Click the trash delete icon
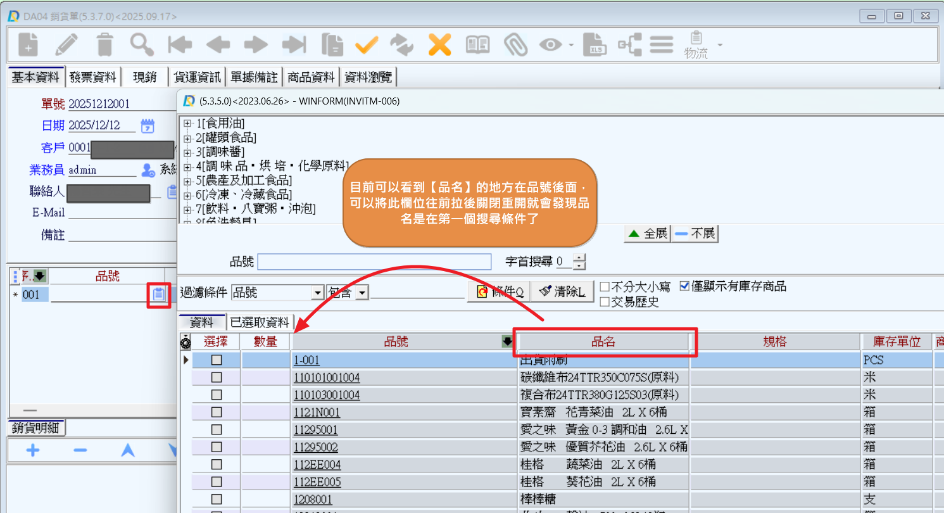944x513 pixels. coord(104,45)
